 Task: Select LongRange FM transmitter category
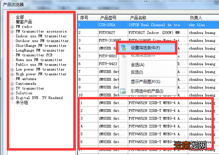tap(40, 50)
